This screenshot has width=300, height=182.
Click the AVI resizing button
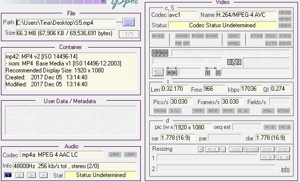pos(212,149)
